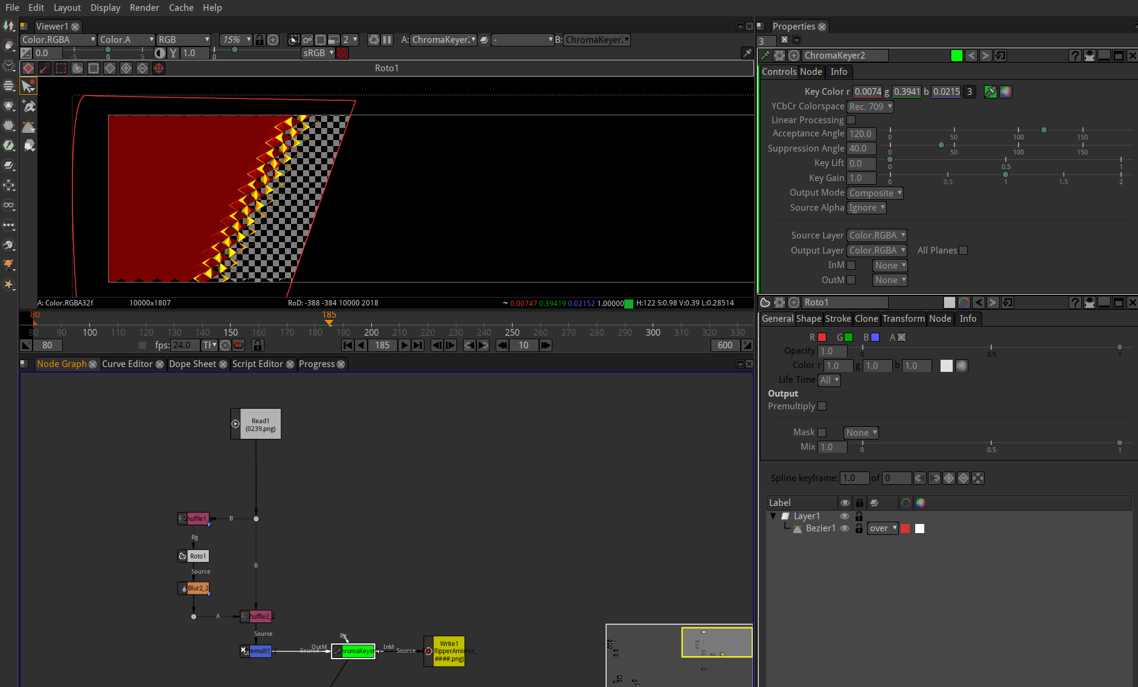Collapse the Layer1 tree item
This screenshot has width=1138, height=687.
point(773,516)
